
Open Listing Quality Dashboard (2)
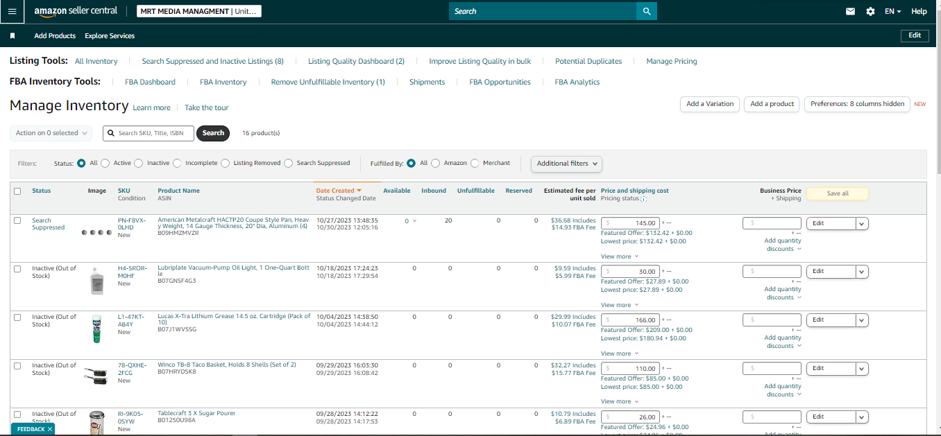pyautogui.click(x=356, y=61)
